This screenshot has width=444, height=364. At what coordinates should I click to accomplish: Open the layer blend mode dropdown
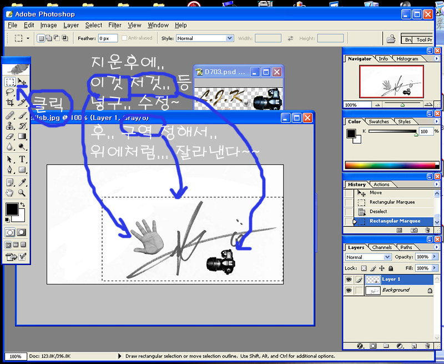coord(387,257)
